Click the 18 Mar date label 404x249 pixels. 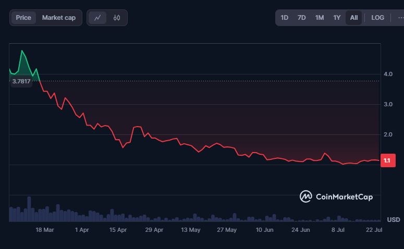tap(45, 230)
